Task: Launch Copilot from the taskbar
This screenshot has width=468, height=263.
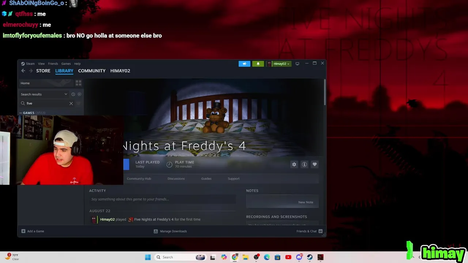Action: (224, 257)
